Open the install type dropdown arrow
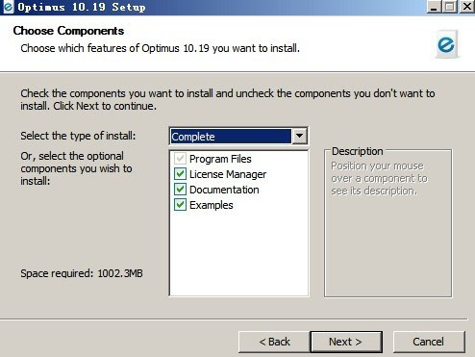The height and width of the screenshot is (357, 475). [x=299, y=136]
